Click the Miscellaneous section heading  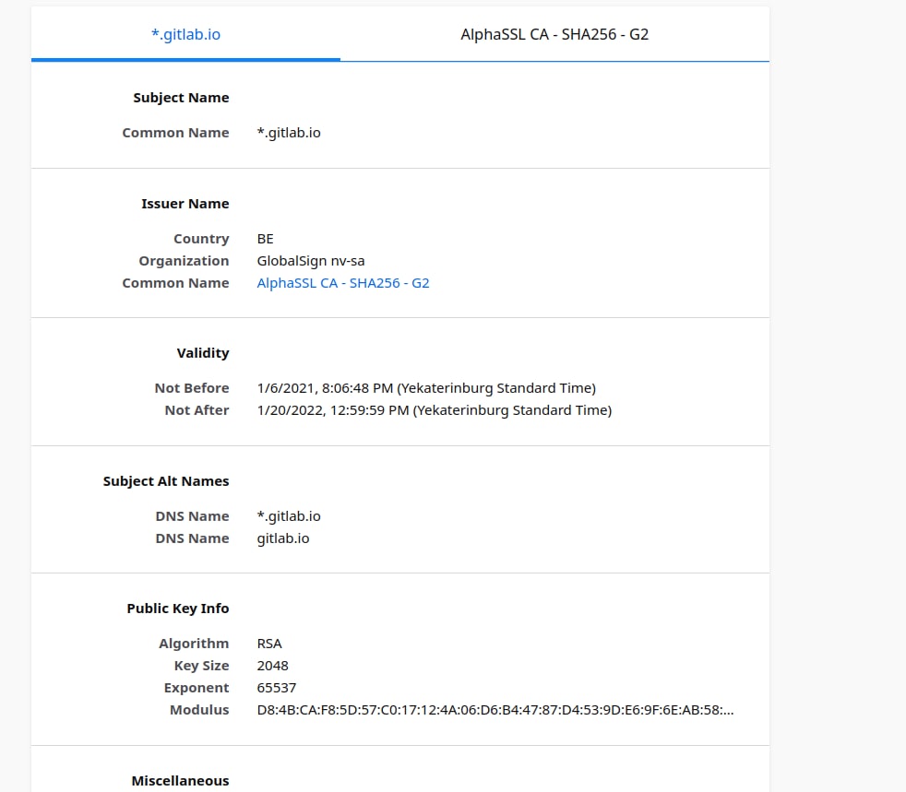click(x=180, y=780)
